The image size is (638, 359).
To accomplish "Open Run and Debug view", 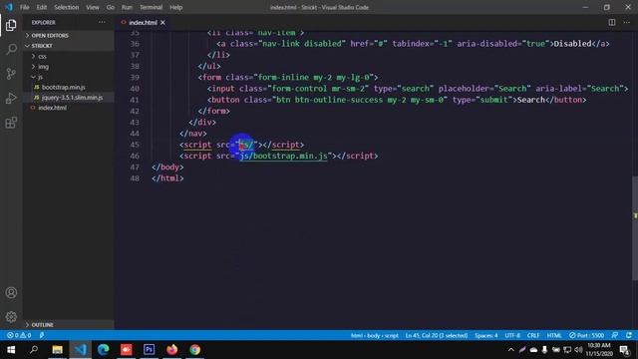I will [x=11, y=98].
